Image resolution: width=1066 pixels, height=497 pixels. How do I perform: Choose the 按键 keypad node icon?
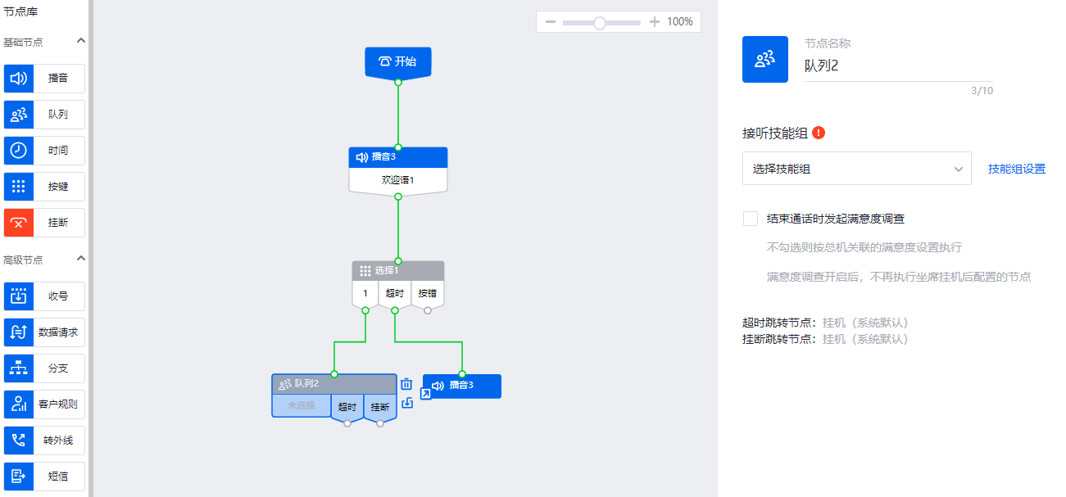[x=19, y=187]
